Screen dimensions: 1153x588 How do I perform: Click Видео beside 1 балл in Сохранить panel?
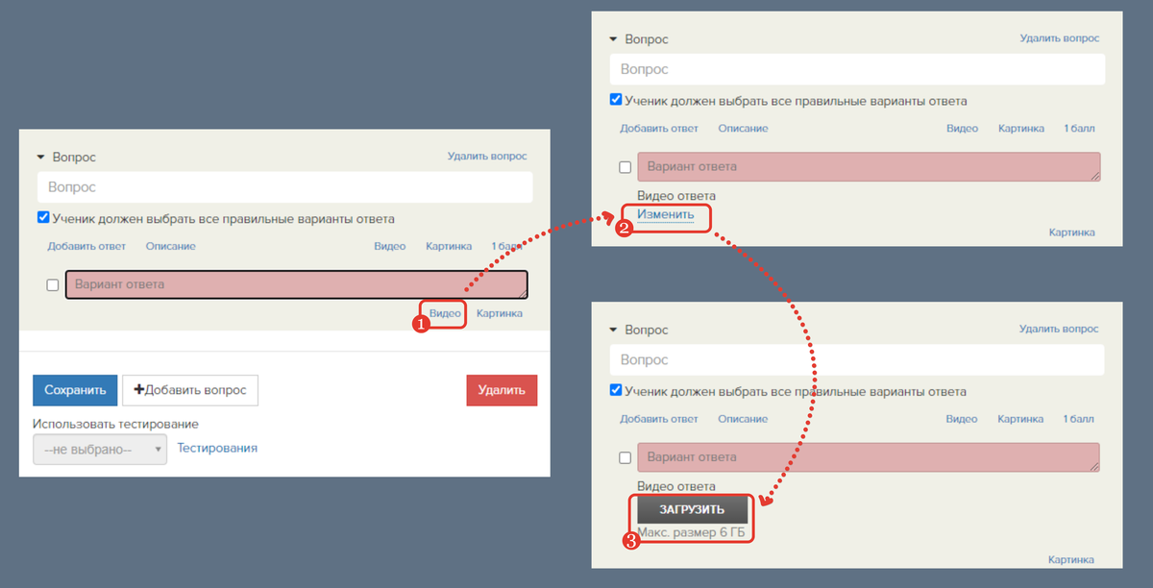pyautogui.click(x=390, y=246)
